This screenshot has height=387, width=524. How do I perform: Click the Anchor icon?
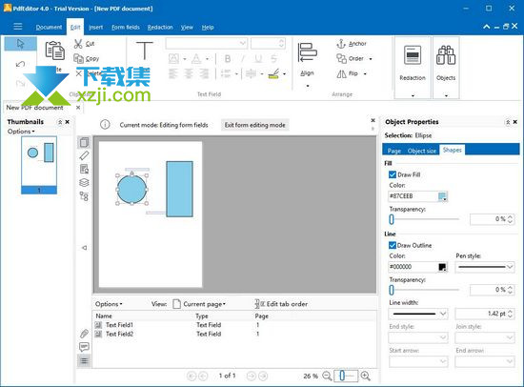(341, 44)
